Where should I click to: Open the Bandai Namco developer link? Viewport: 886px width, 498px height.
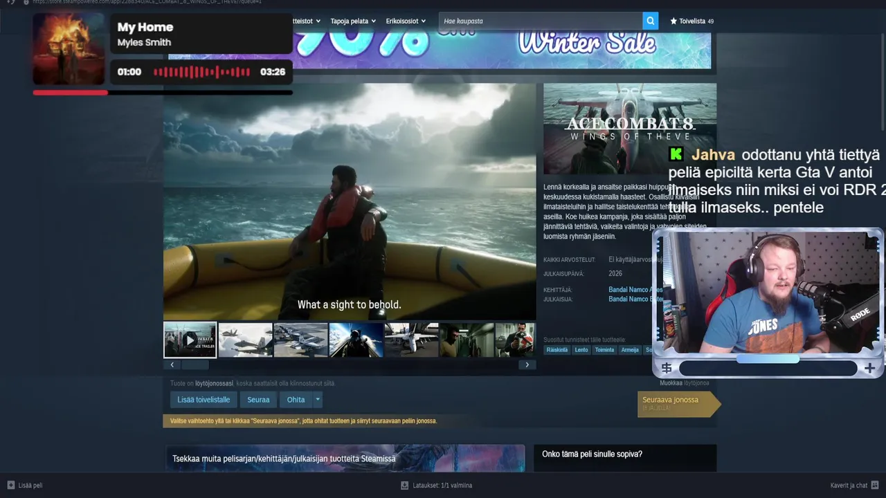(x=635, y=290)
